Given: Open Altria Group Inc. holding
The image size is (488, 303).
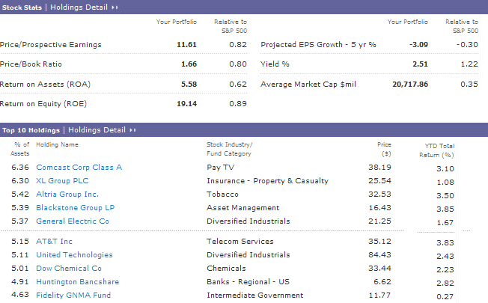Looking at the screenshot, I should [x=67, y=194].
